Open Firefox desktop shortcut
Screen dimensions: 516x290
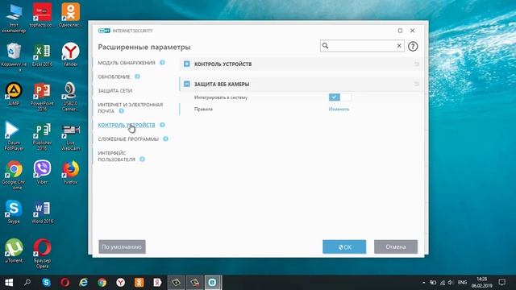tap(70, 172)
